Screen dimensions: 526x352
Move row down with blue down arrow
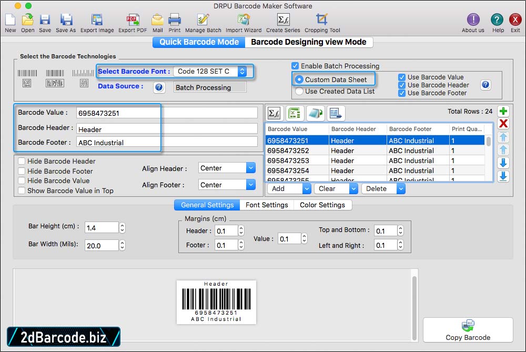click(503, 163)
